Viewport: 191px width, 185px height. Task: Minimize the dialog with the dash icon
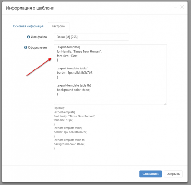point(176,7)
